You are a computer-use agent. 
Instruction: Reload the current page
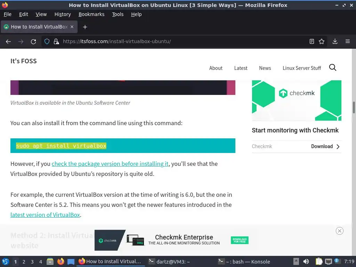point(33,42)
